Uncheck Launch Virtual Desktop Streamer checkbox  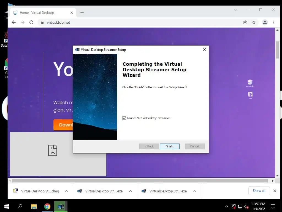coord(124,118)
